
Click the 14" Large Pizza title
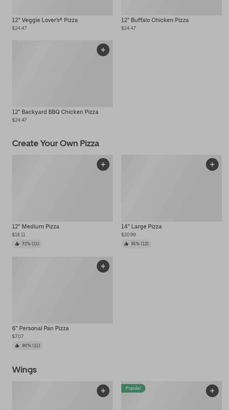[x=141, y=226]
